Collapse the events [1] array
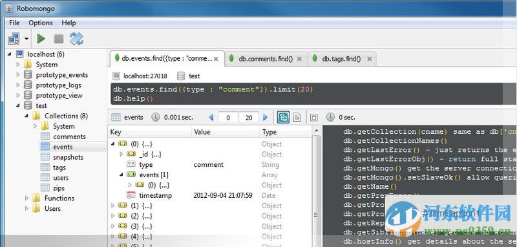Screen dimensions: 517x247 point(121,175)
